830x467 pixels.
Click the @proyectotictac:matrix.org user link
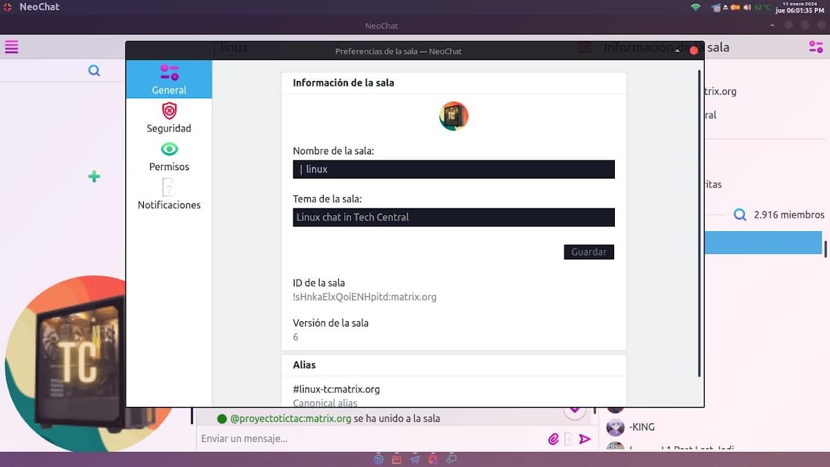290,419
